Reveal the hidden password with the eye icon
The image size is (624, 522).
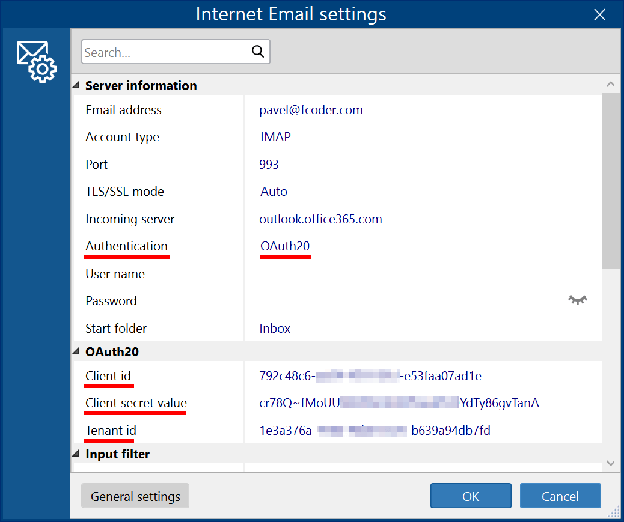coord(577,300)
